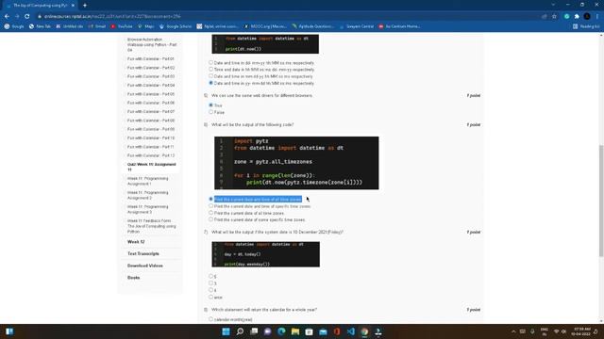604x339 pixels.
Task: Click the address bar URL
Action: pos(112,17)
